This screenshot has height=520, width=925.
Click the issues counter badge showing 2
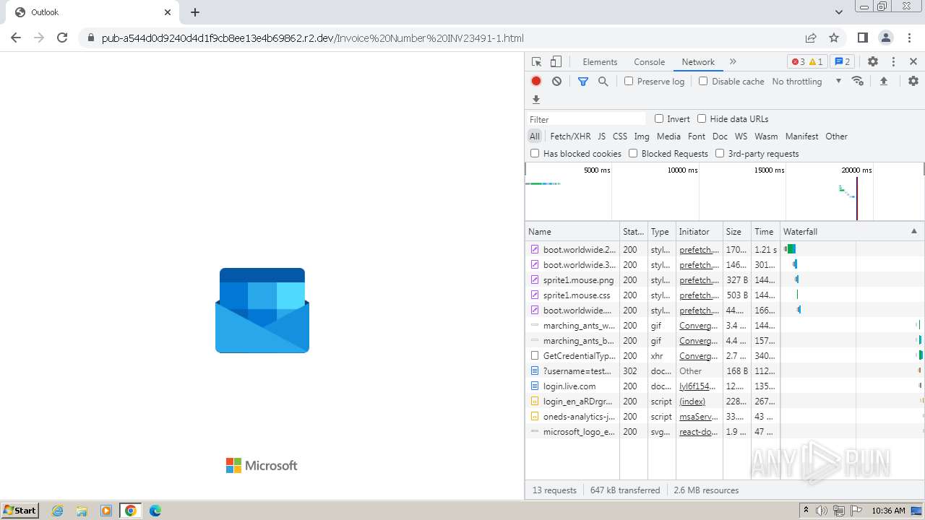(842, 62)
